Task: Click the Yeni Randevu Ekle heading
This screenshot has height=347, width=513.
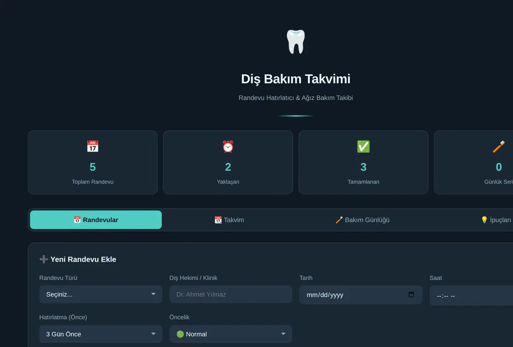Action: coord(78,259)
